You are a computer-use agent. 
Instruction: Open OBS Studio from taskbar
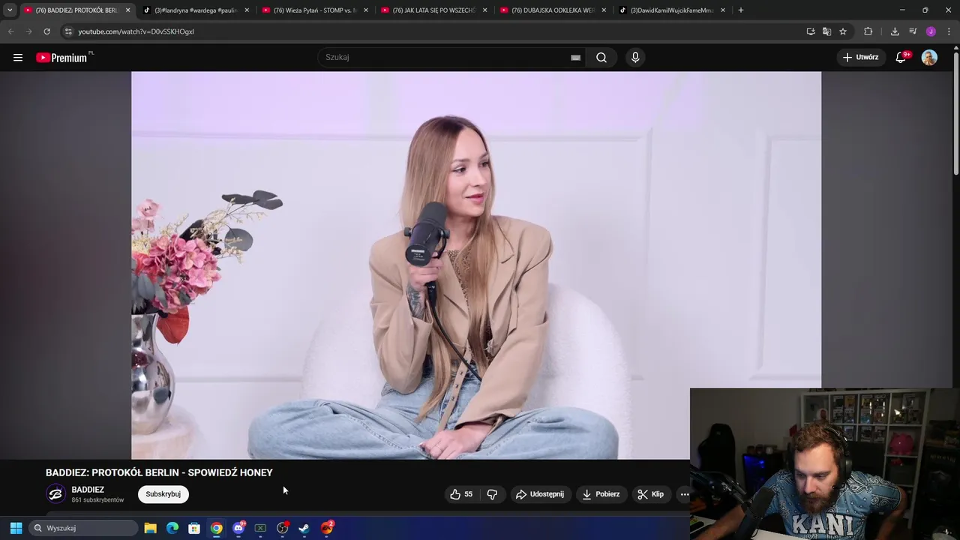[x=283, y=528]
